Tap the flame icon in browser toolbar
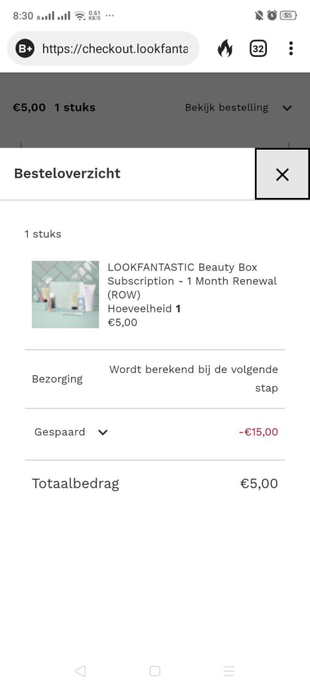Screen dimensions: 310x690 point(225,49)
